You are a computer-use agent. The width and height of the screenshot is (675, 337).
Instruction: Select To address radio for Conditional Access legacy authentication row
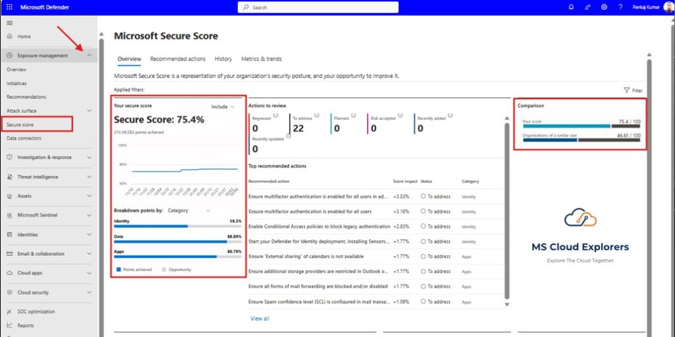click(x=423, y=226)
